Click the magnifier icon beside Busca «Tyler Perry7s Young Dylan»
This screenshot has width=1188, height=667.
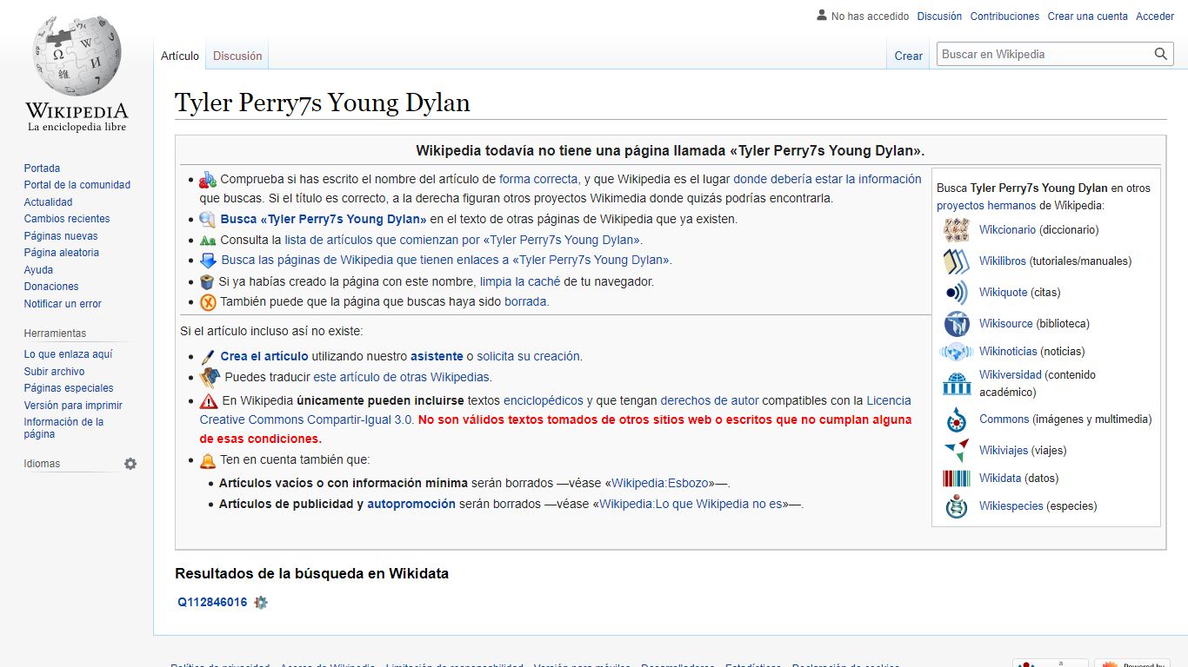coord(207,220)
